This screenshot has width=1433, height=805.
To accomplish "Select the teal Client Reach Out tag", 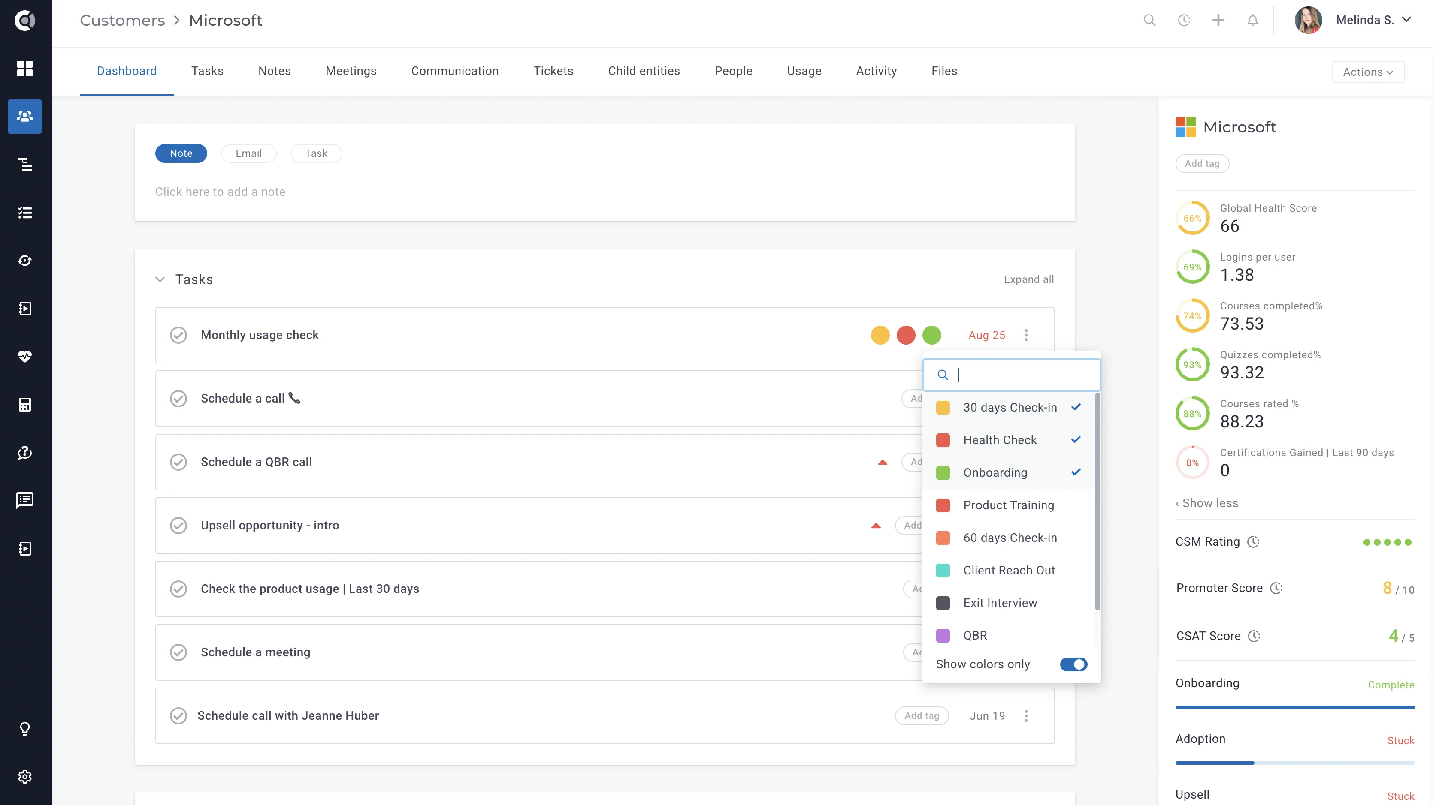I will tap(1008, 571).
